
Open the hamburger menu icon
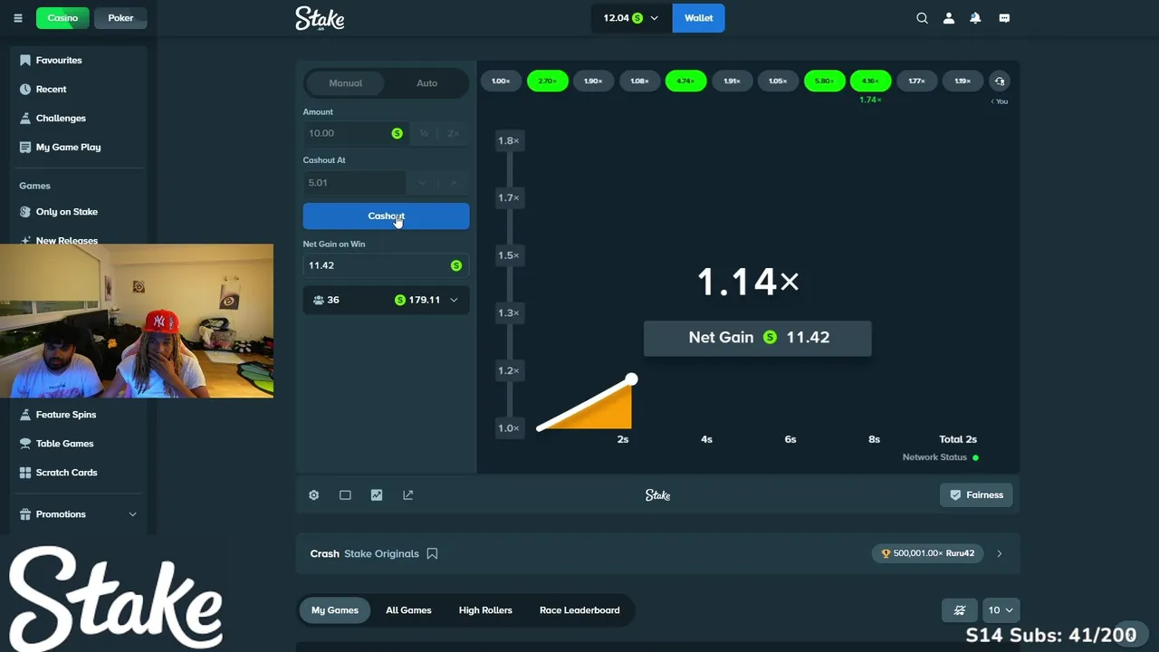(18, 18)
